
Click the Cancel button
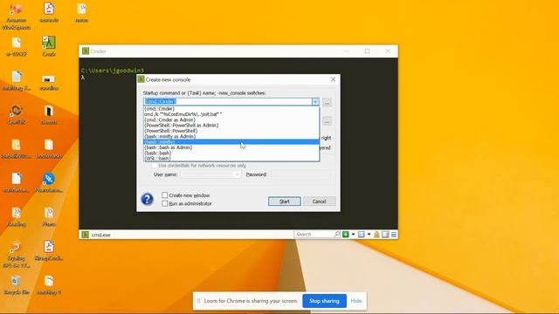coord(319,201)
